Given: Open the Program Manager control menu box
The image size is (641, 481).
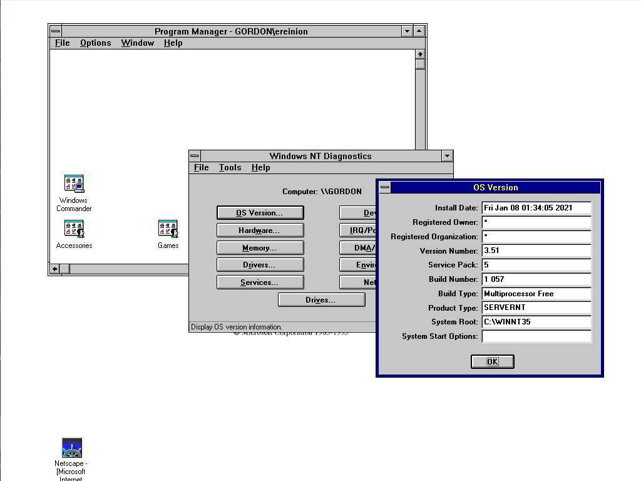Looking at the screenshot, I should pos(55,31).
